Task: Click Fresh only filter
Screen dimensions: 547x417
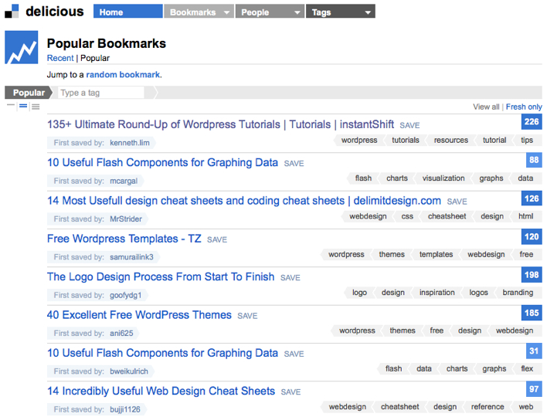Action: [x=524, y=107]
